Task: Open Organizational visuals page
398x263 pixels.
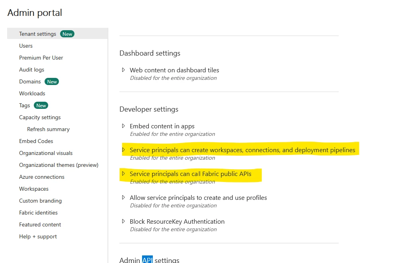Action: [46, 153]
